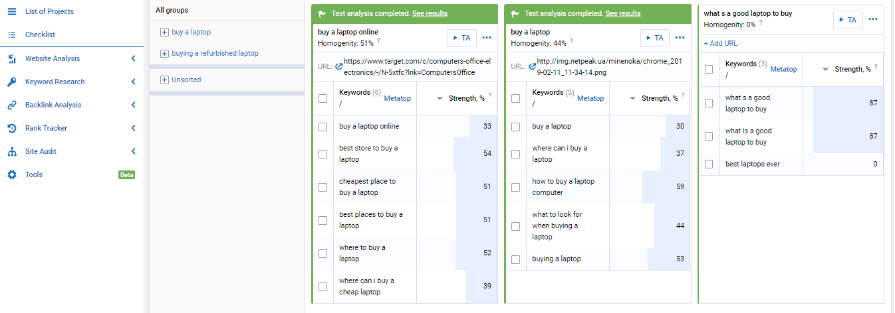Open List of Projects menu item

pyautogui.click(x=49, y=11)
